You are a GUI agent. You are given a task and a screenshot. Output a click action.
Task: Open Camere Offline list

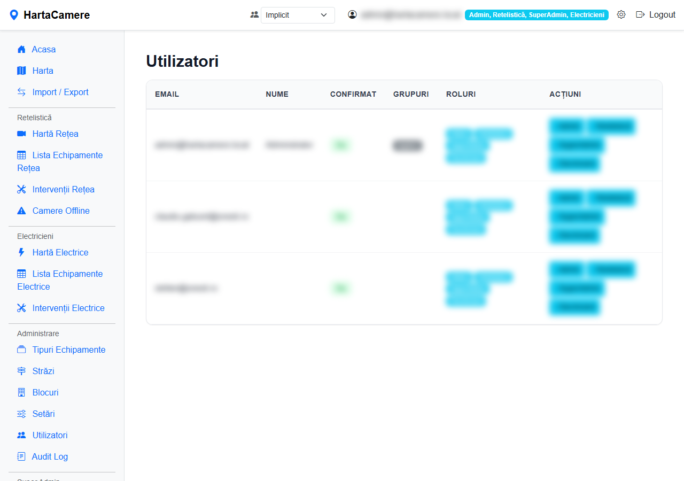[x=61, y=211]
